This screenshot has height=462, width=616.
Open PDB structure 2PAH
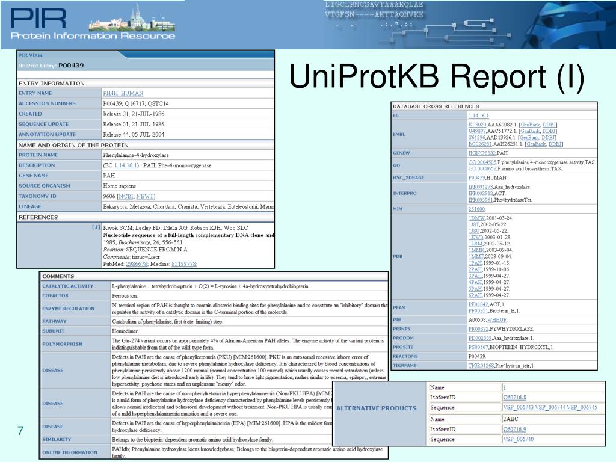pos(475,269)
